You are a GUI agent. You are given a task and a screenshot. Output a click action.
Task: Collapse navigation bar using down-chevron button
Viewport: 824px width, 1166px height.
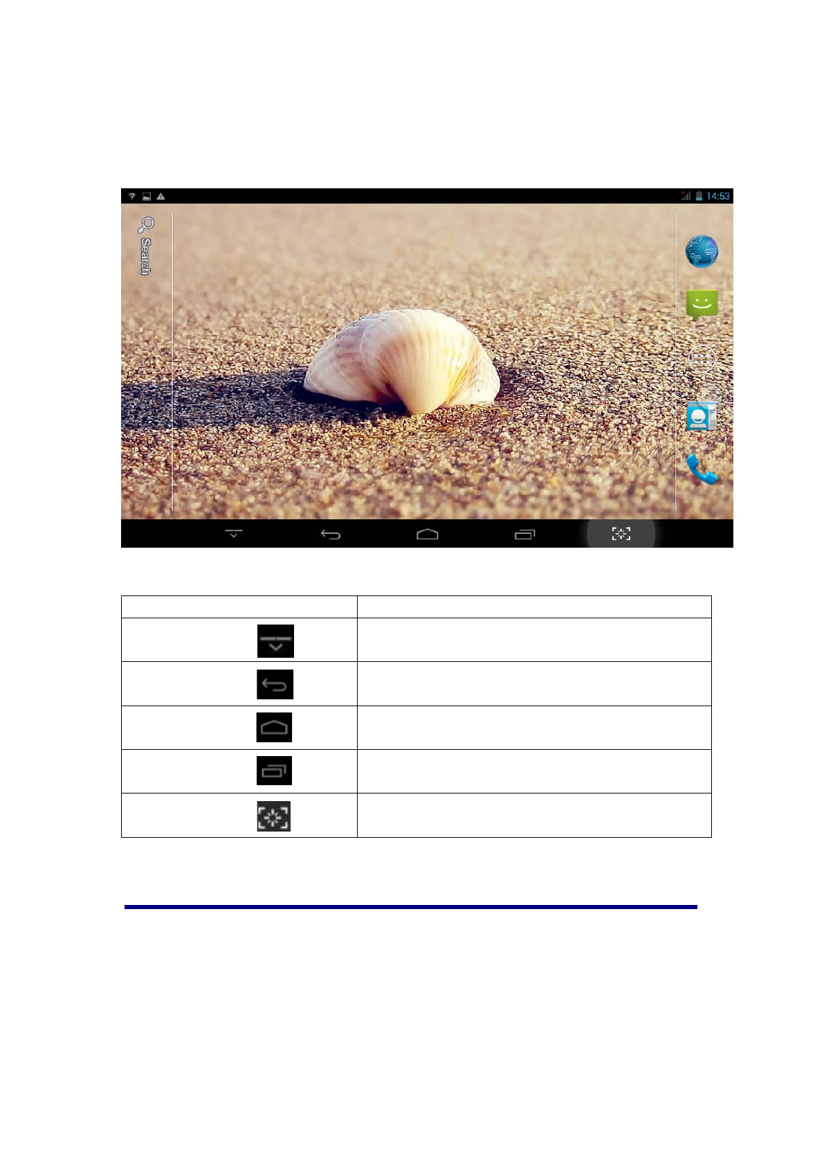pyautogui.click(x=234, y=534)
